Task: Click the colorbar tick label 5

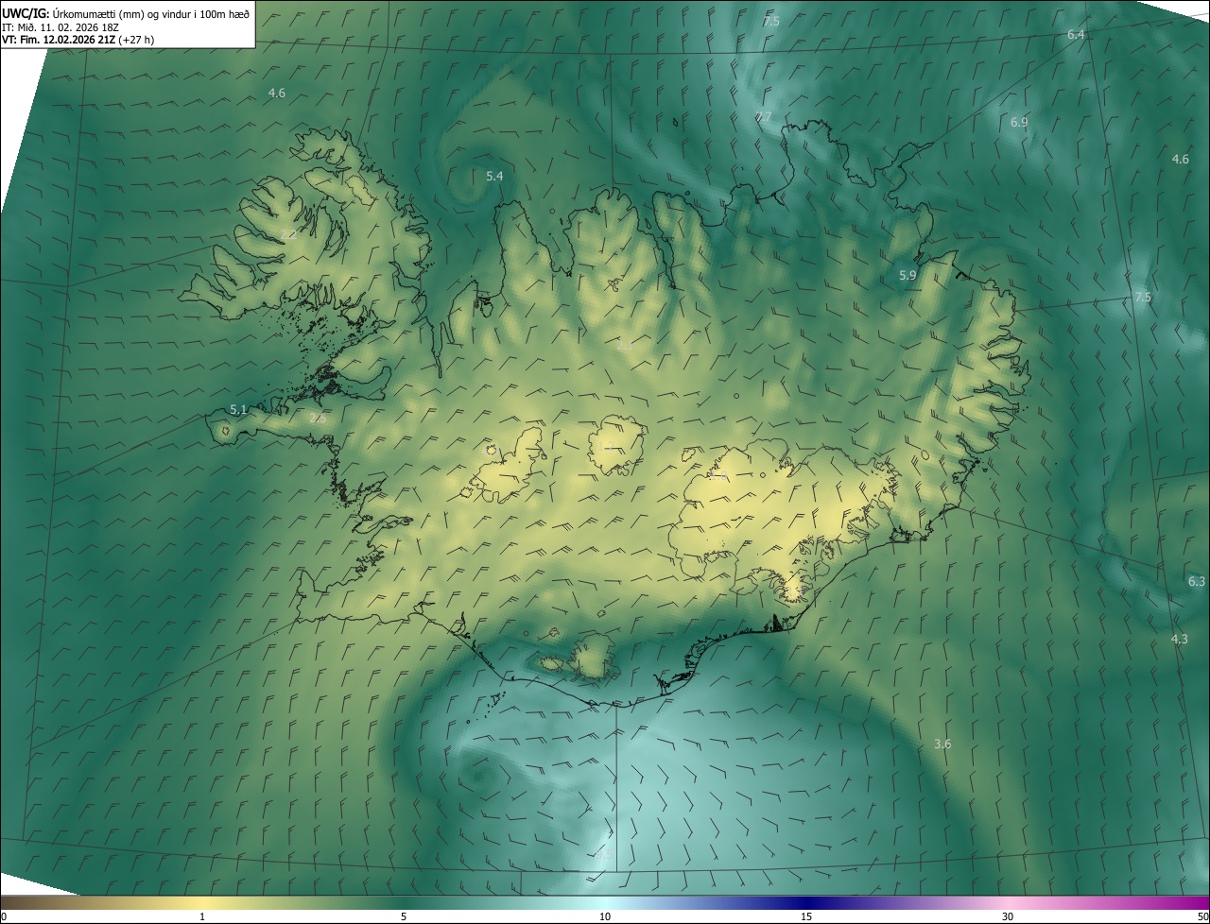Action: coord(404,916)
